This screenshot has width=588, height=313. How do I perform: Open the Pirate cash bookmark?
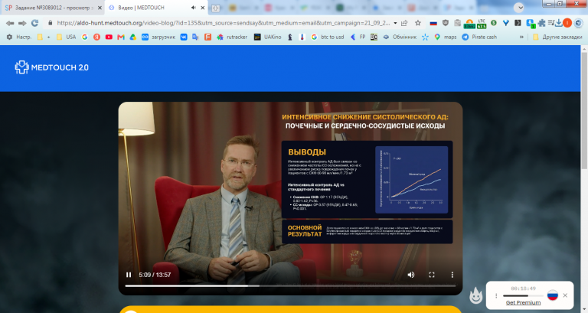click(x=479, y=37)
